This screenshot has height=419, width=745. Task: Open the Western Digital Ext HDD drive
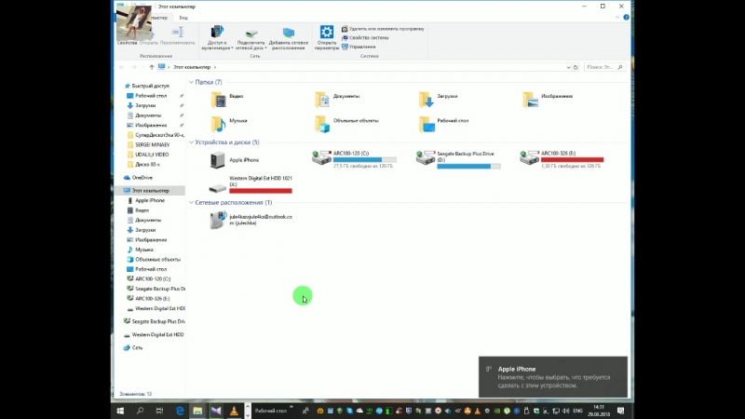218,186
